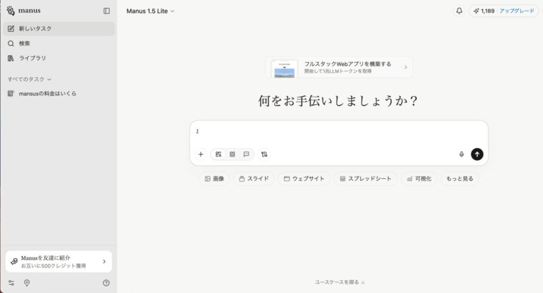Click the アップグレード link
Viewport: 543px width, 293px height.
[516, 11]
